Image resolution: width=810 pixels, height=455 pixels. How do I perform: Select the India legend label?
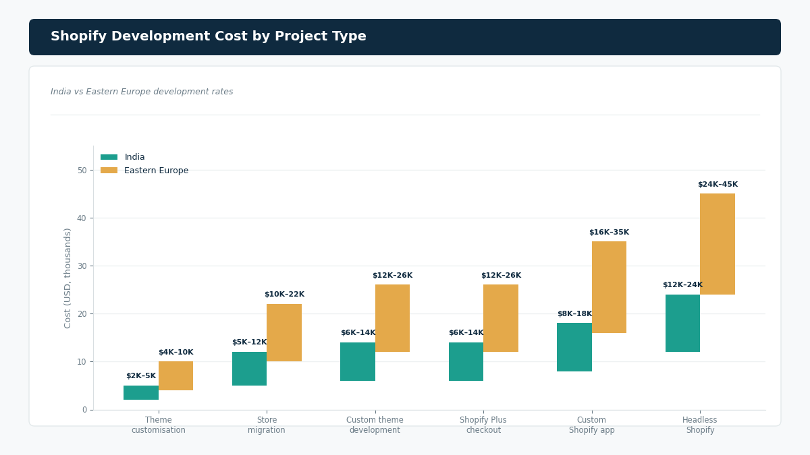click(x=134, y=157)
